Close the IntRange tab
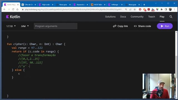 click(122, 5)
